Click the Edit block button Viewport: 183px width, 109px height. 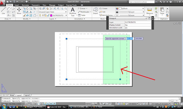point(102,12)
